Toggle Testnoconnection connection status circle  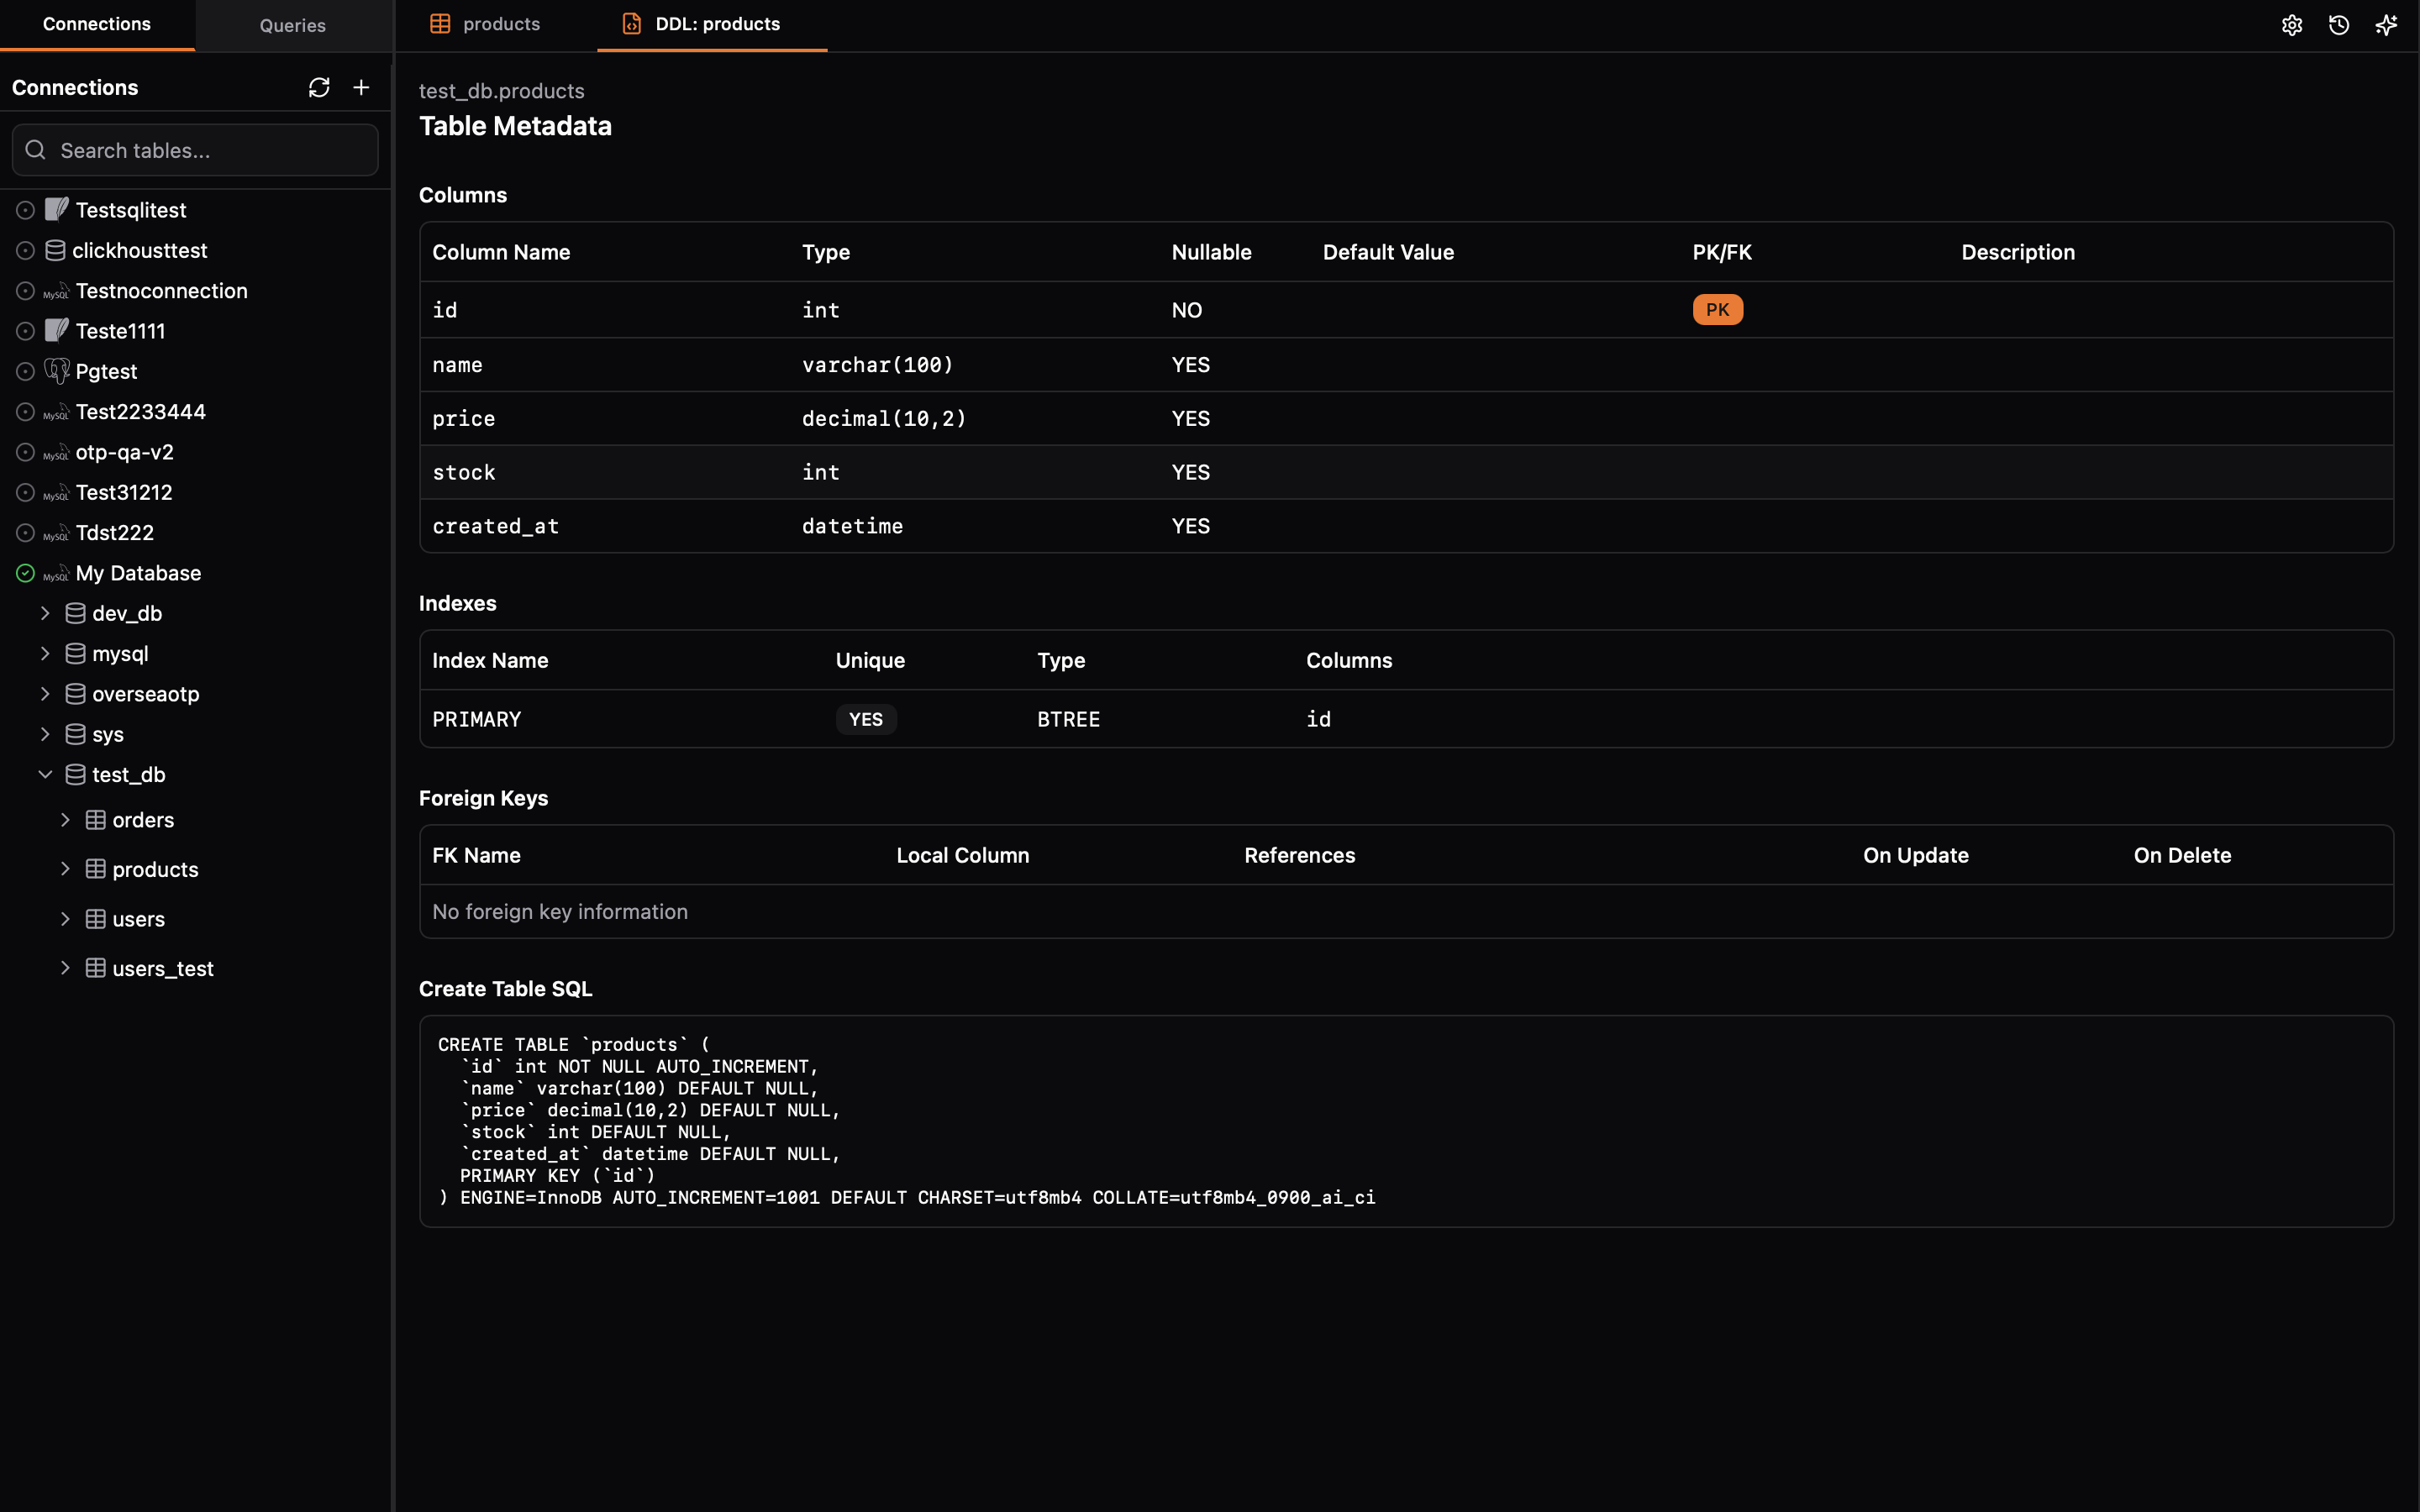point(26,291)
